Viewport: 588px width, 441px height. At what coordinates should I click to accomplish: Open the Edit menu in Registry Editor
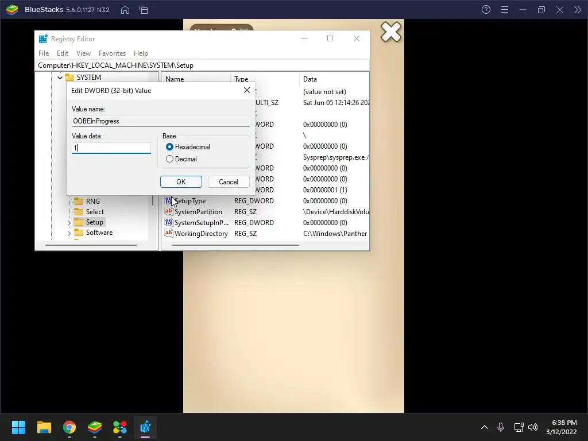62,53
